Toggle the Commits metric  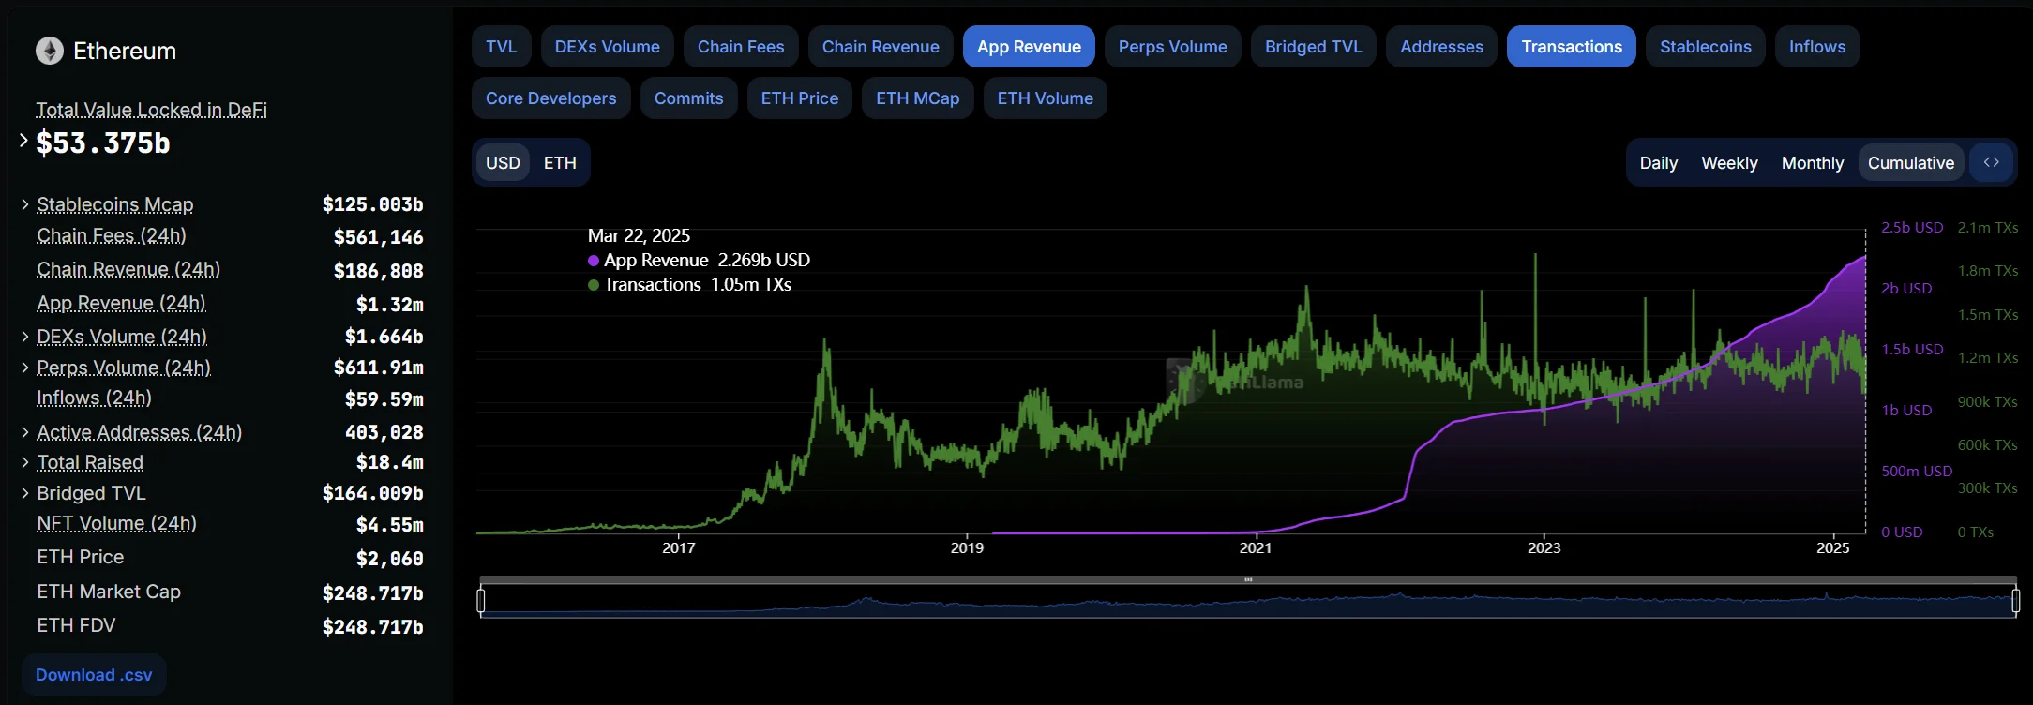click(688, 98)
